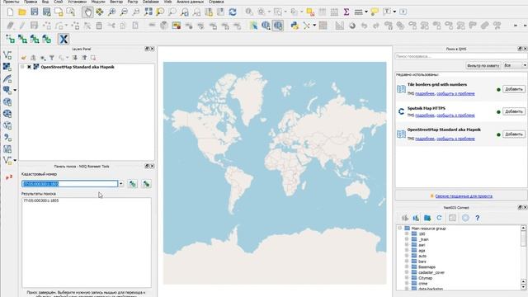The height and width of the screenshot is (297, 528).
Task: Click the Zoom to Selection icon
Action: [160, 12]
